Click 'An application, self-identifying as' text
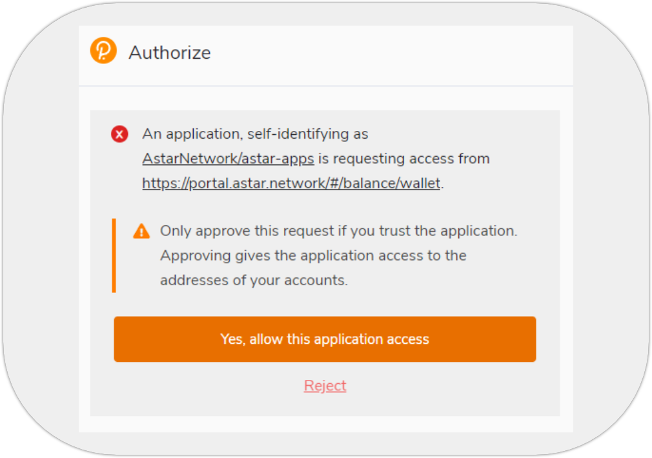Image resolution: width=652 pixels, height=458 pixels. pos(255,134)
